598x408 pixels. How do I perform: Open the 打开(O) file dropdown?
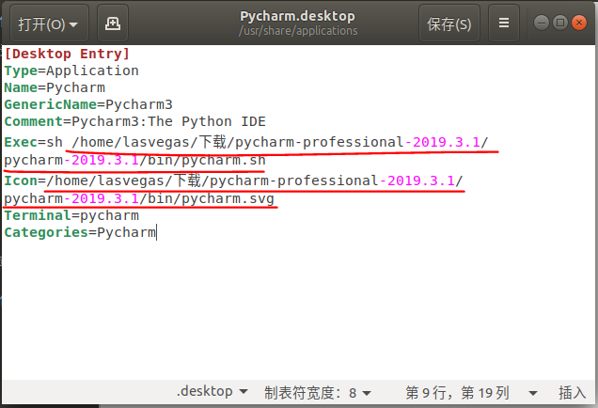click(x=49, y=24)
